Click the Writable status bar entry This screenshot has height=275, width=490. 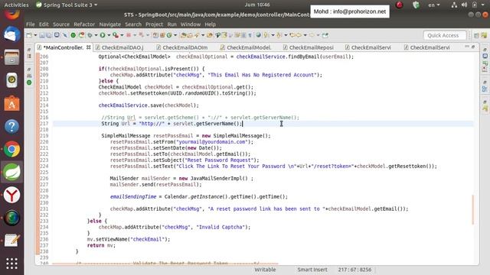coord(265,270)
